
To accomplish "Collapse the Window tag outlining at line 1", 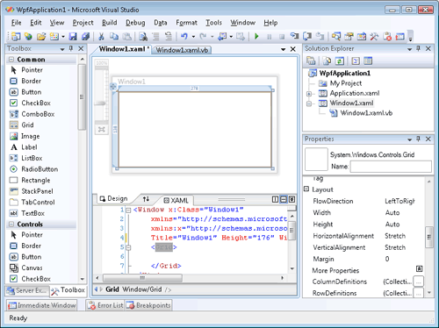I will pos(128,210).
